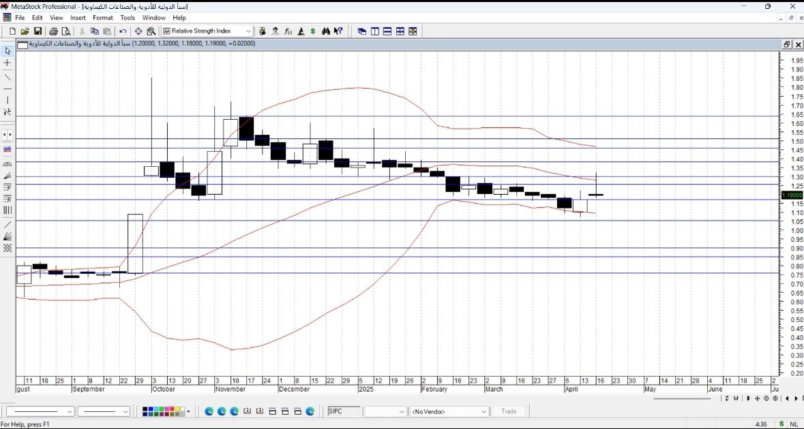
Task: Open The Explorer binoculars icon
Action: point(325,31)
